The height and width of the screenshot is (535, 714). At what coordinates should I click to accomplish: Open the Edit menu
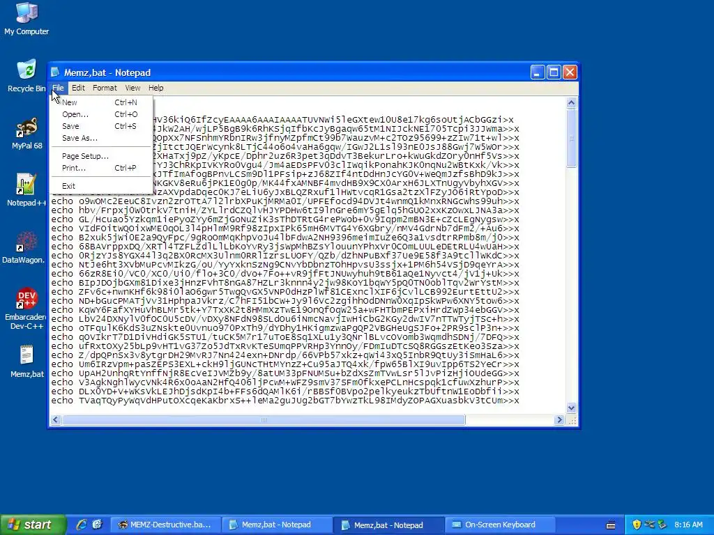coord(78,88)
